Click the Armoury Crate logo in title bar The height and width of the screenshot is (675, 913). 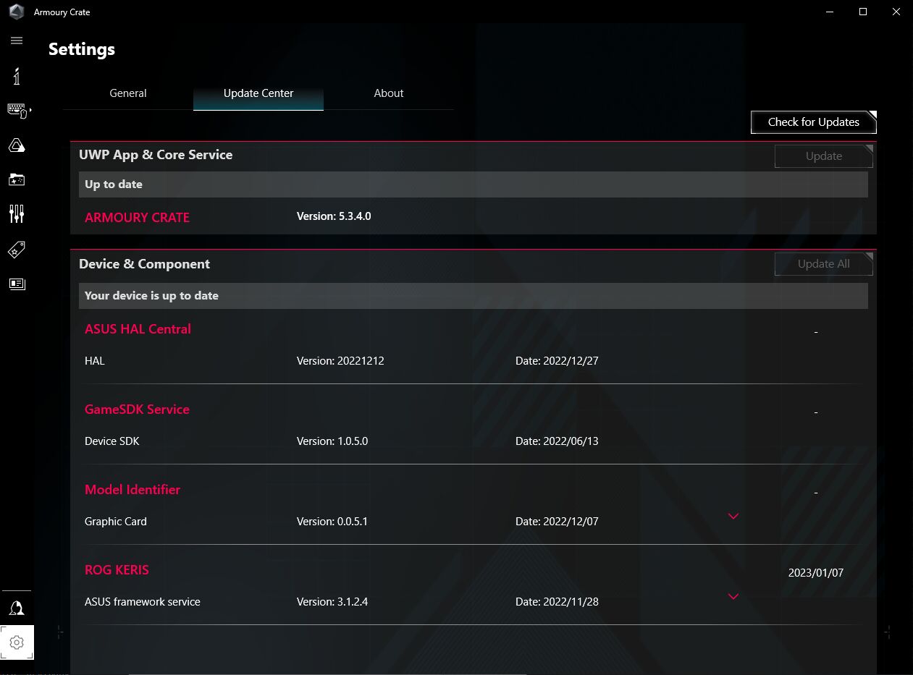[17, 12]
